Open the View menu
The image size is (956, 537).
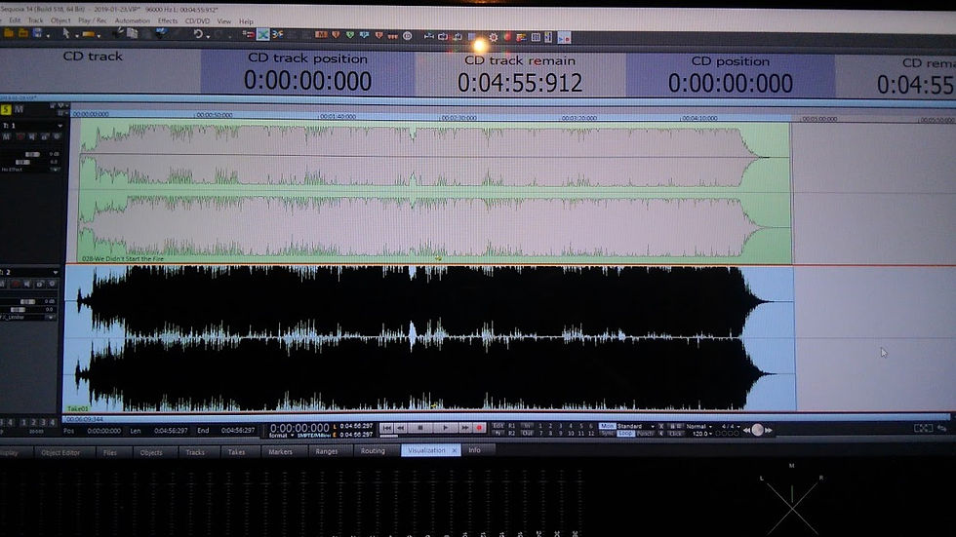(x=223, y=21)
